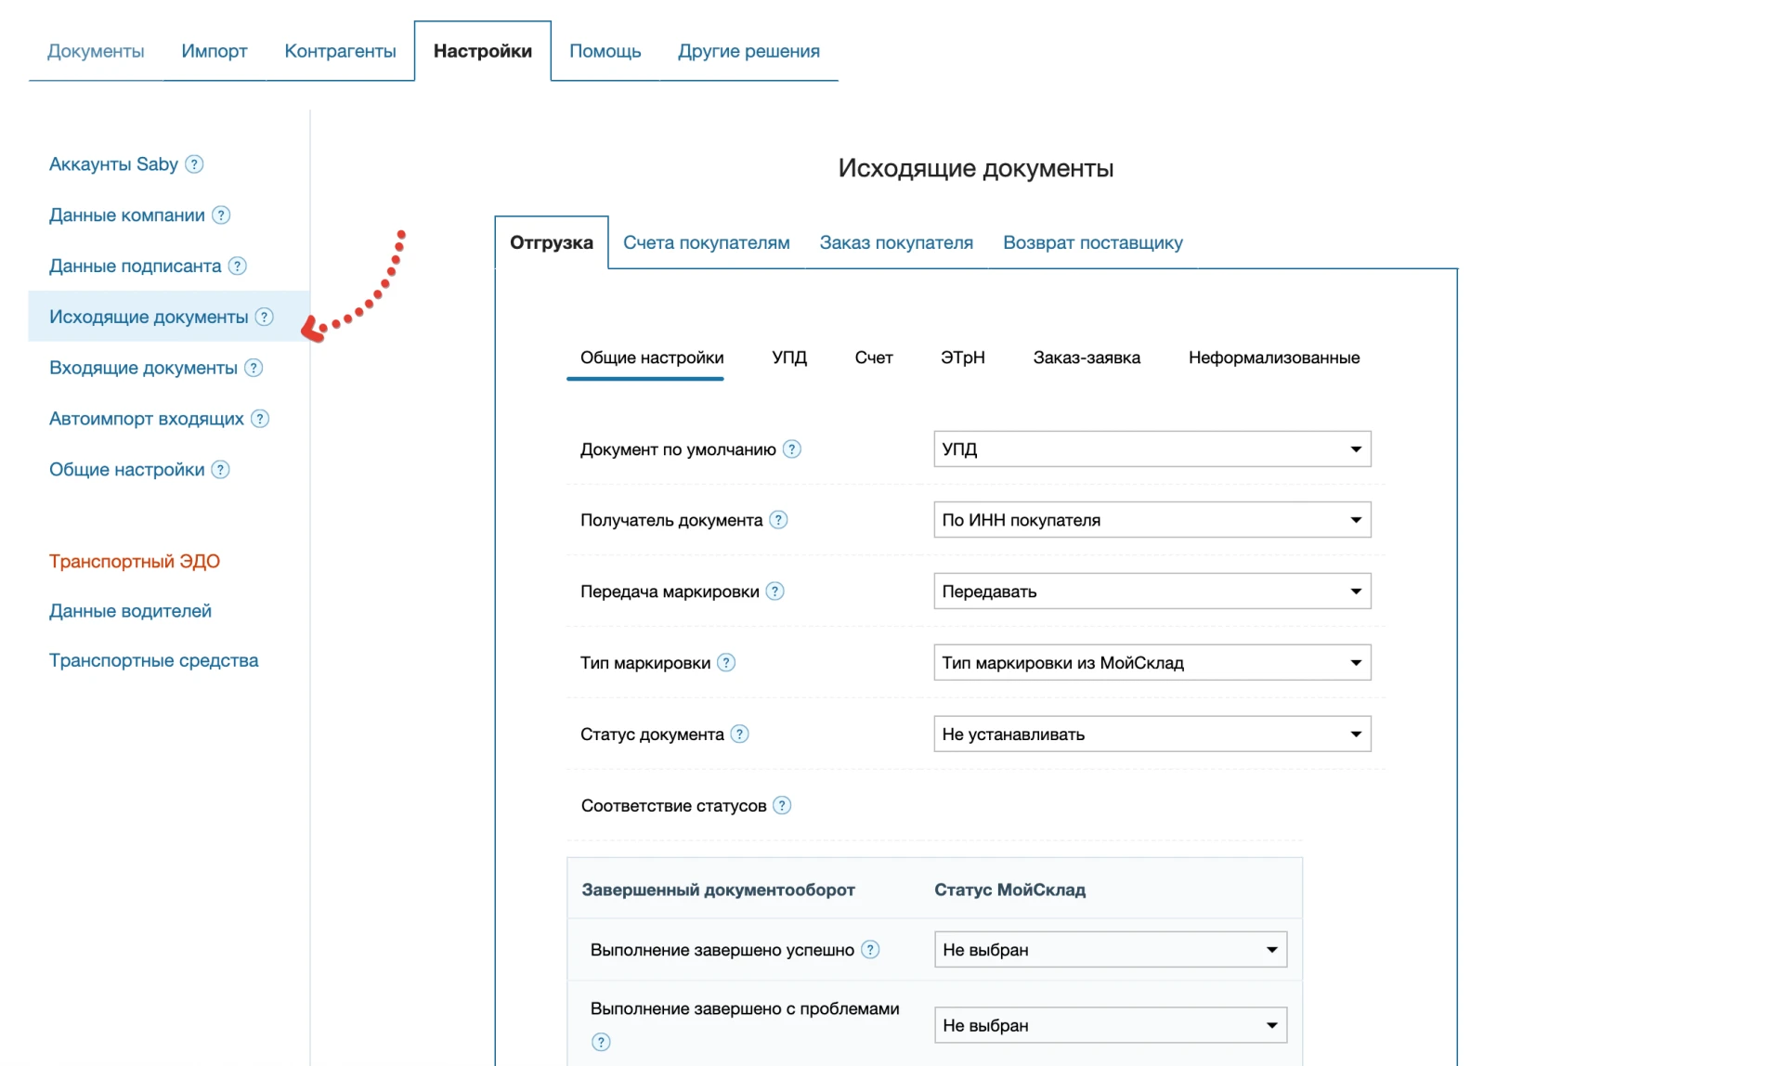Open help for Статус документа

point(740,734)
